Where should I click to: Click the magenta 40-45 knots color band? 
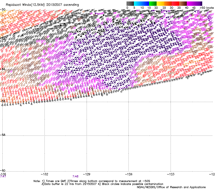[191, 3]
